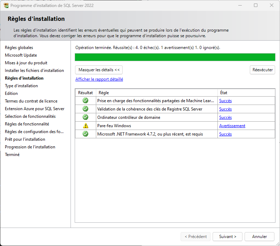The height and width of the screenshot is (246, 280).
Task: Maximize the SQL Server setup window
Action: pos(256,5)
